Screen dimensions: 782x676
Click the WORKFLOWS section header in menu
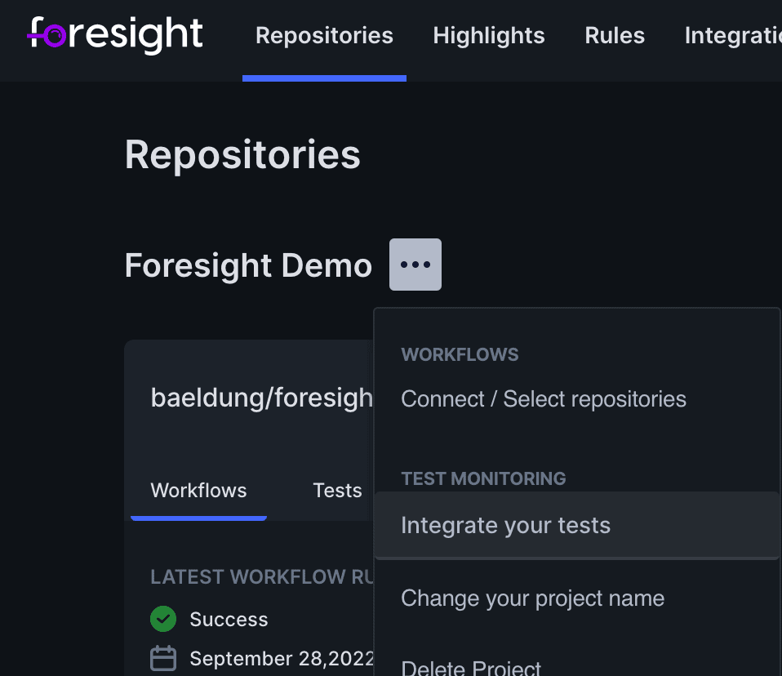(x=460, y=354)
